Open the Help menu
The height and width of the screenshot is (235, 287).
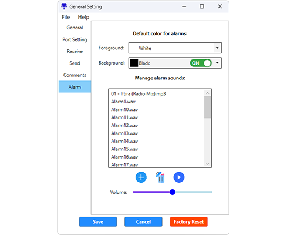coord(83,17)
